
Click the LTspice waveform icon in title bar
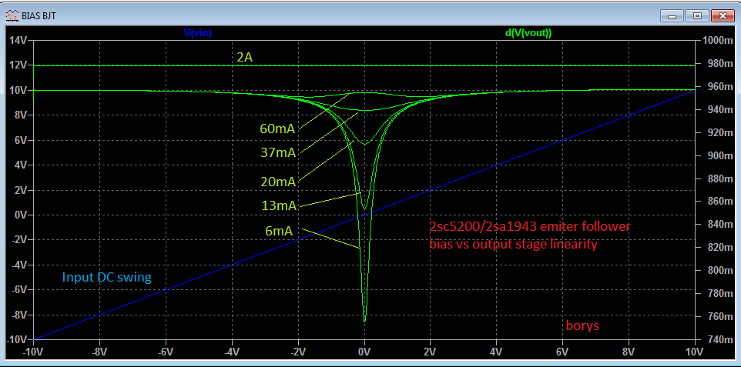(12, 15)
